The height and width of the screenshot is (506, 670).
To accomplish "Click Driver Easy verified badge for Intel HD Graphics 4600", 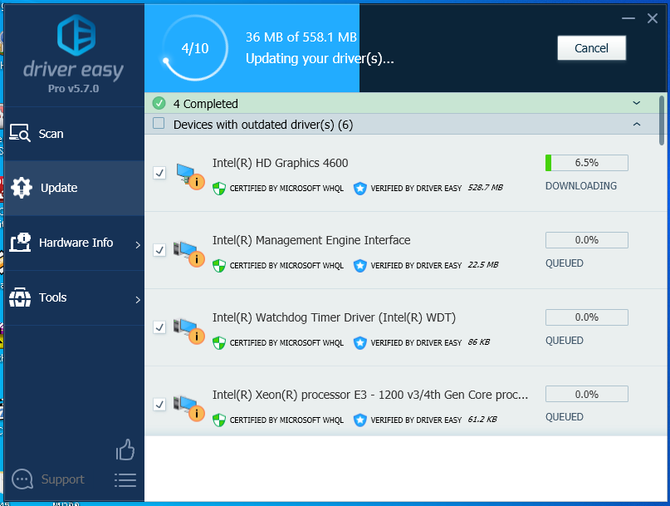I will pyautogui.click(x=359, y=189).
